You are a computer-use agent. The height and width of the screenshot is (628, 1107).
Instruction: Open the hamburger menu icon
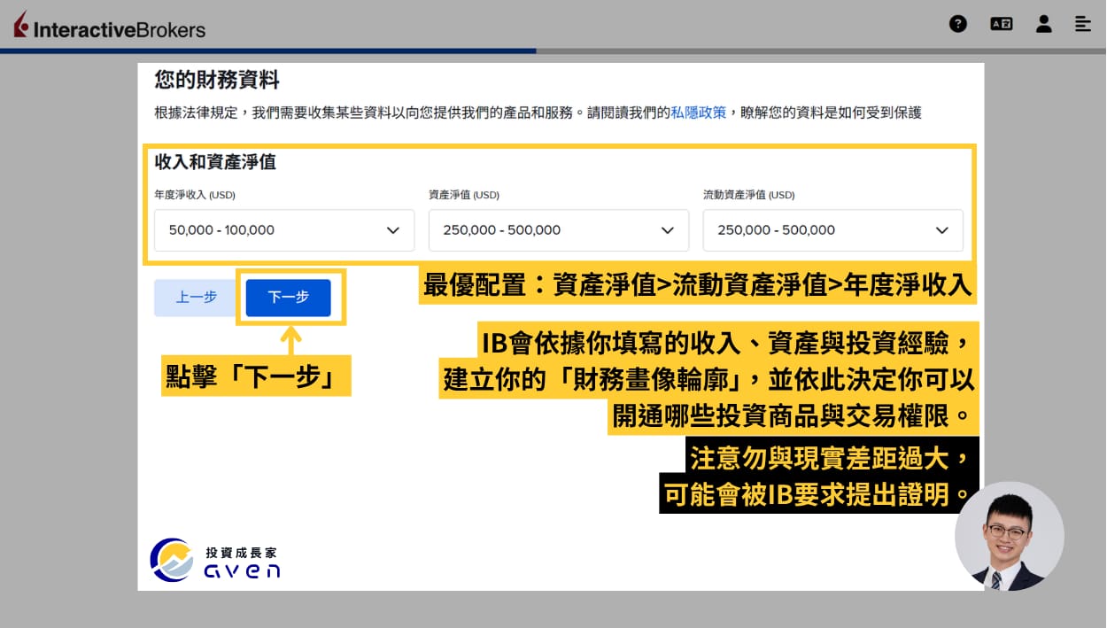click(1083, 24)
